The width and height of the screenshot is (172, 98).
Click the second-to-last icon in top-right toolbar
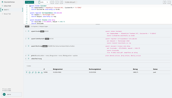tap(165, 2)
